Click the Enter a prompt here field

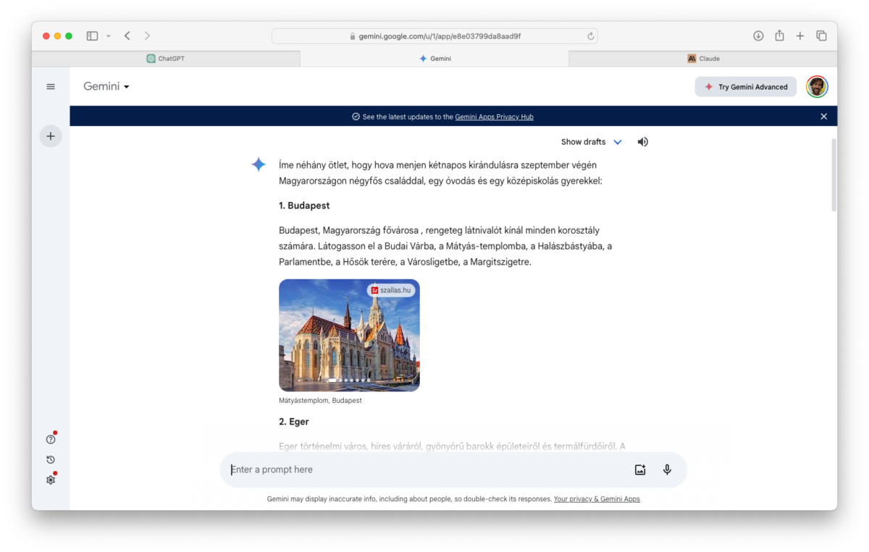(427, 470)
